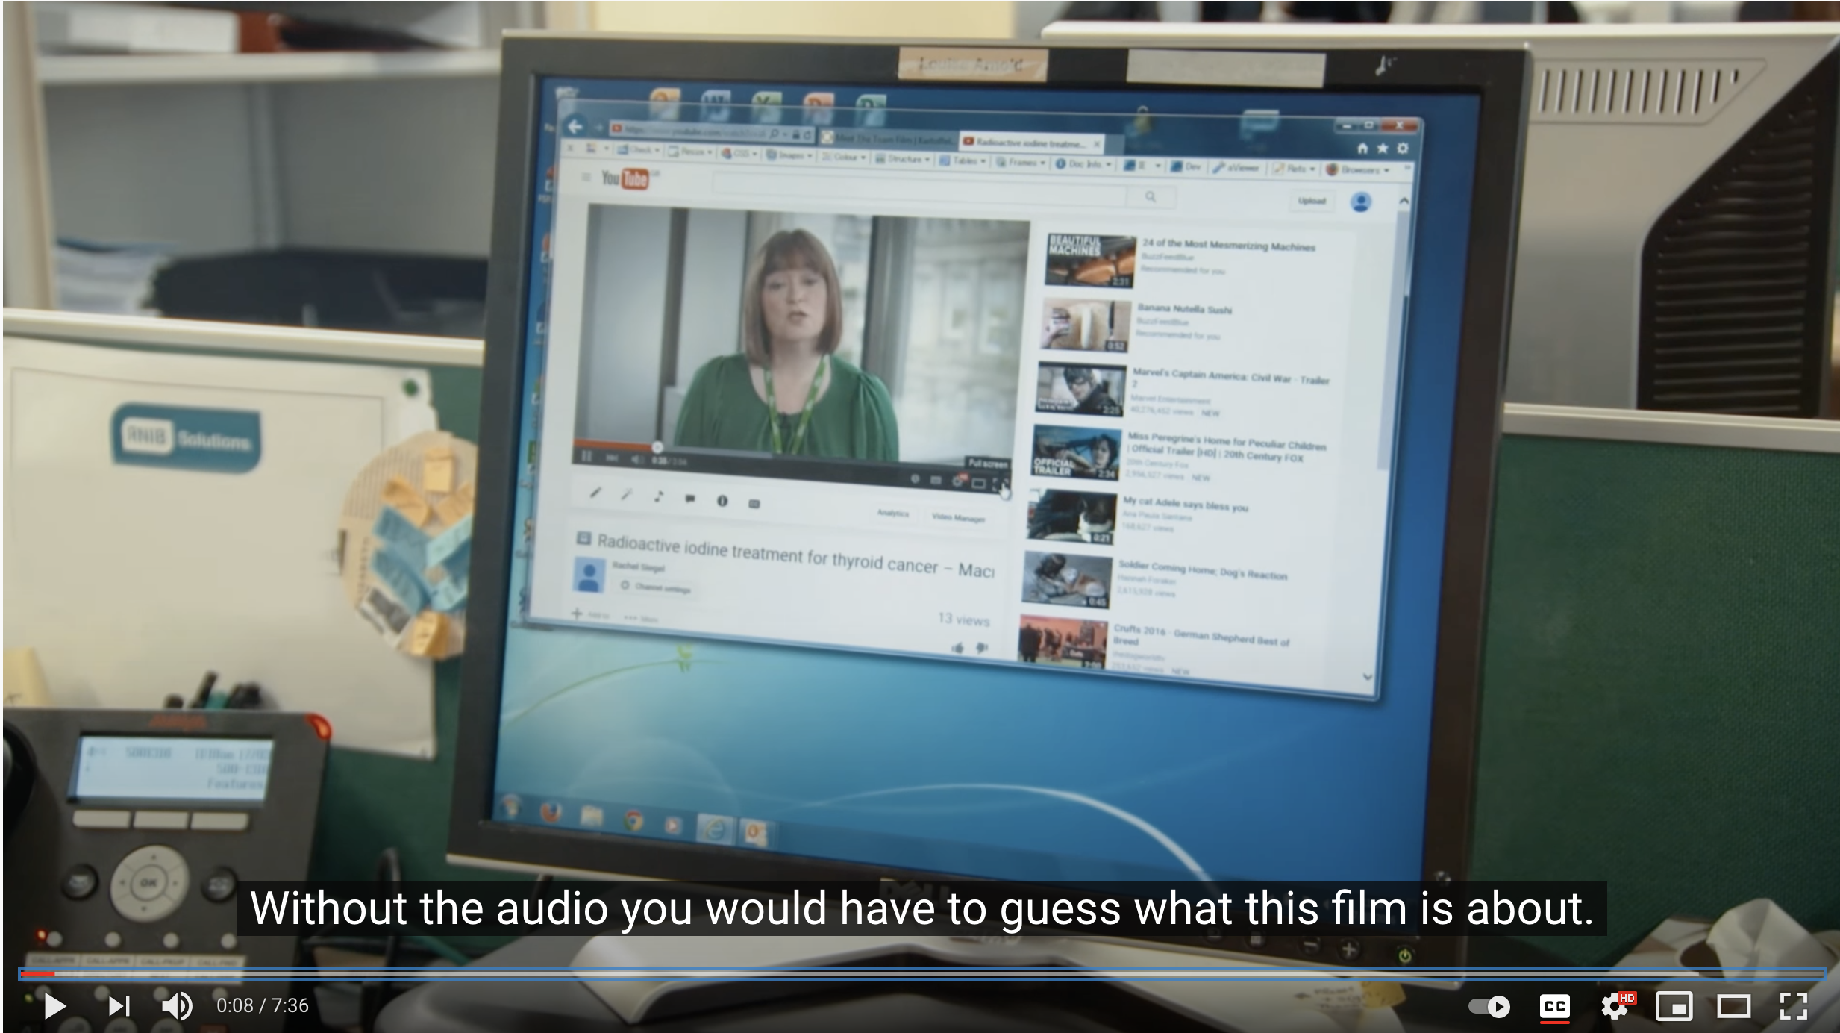Open the player settings gear
This screenshot has height=1033, width=1840.
[x=1615, y=1006]
